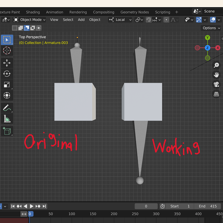This screenshot has width=223, height=223.
Task: Toggle timeline use preview range clock
Action: point(163,206)
